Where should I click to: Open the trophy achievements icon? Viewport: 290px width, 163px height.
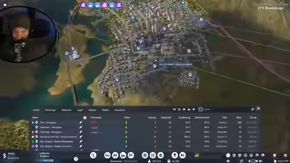tap(174, 155)
